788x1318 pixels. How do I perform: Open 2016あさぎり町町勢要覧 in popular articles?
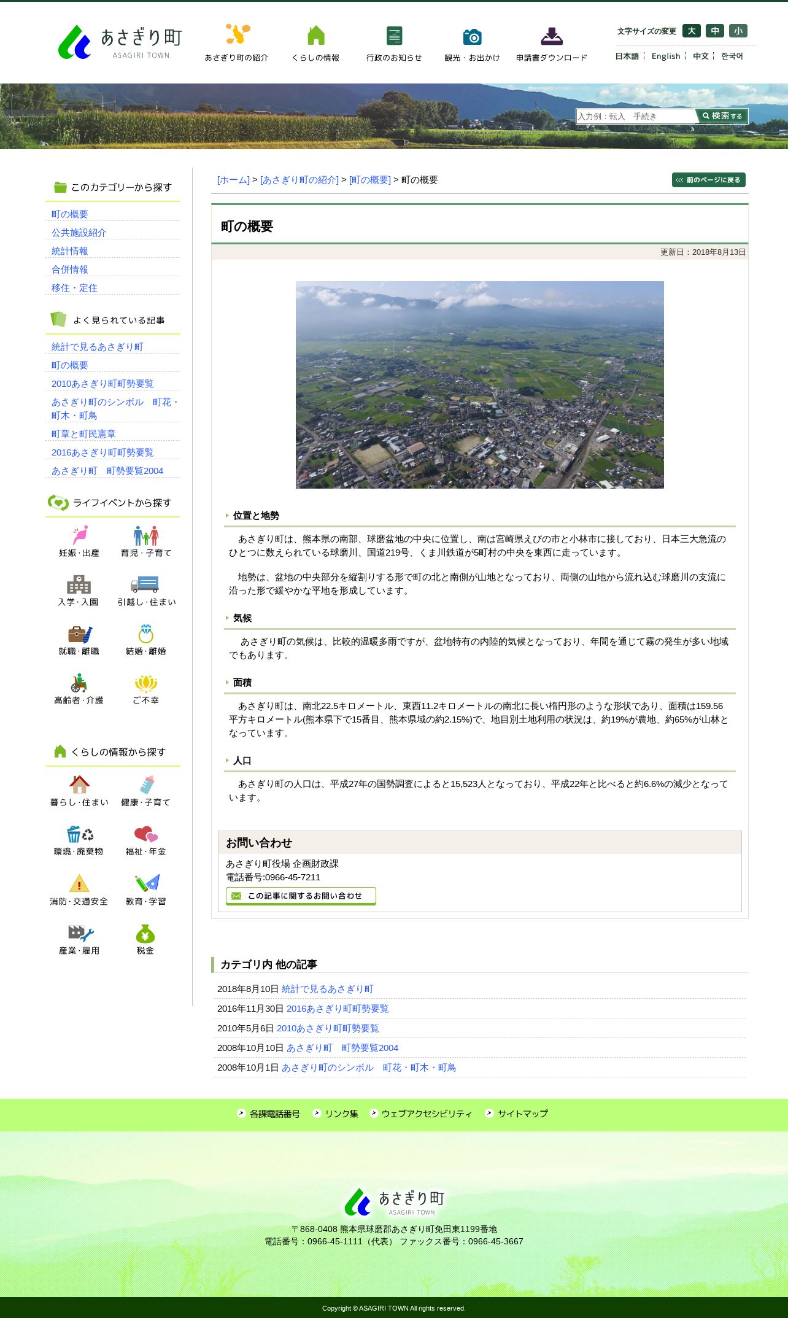[x=102, y=452]
